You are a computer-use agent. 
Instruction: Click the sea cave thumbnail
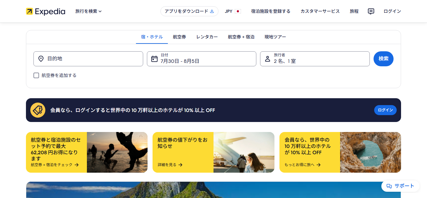pyautogui.click(x=370, y=152)
